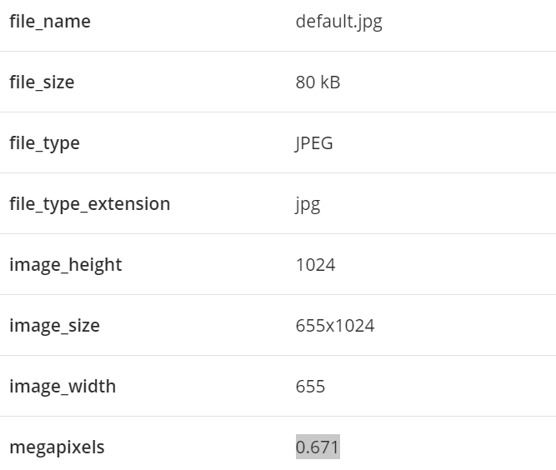The image size is (556, 470).
Task: Select the 1024 image height value
Action: [x=315, y=265]
